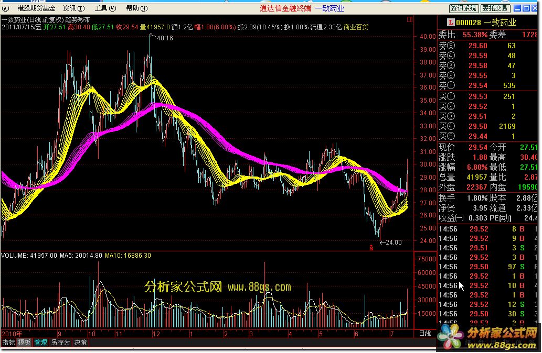Viewport: 542px width, 353px height.
Task: Open the 帮助(H) menu
Action: 136,8
